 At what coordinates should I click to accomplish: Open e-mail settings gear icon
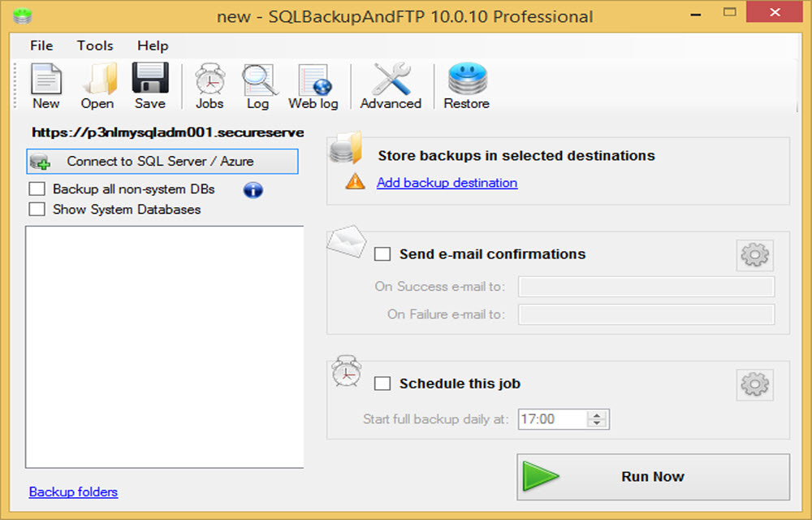tap(755, 255)
